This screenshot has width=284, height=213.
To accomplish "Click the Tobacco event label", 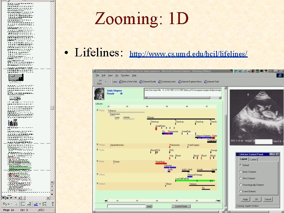I will [112, 111].
